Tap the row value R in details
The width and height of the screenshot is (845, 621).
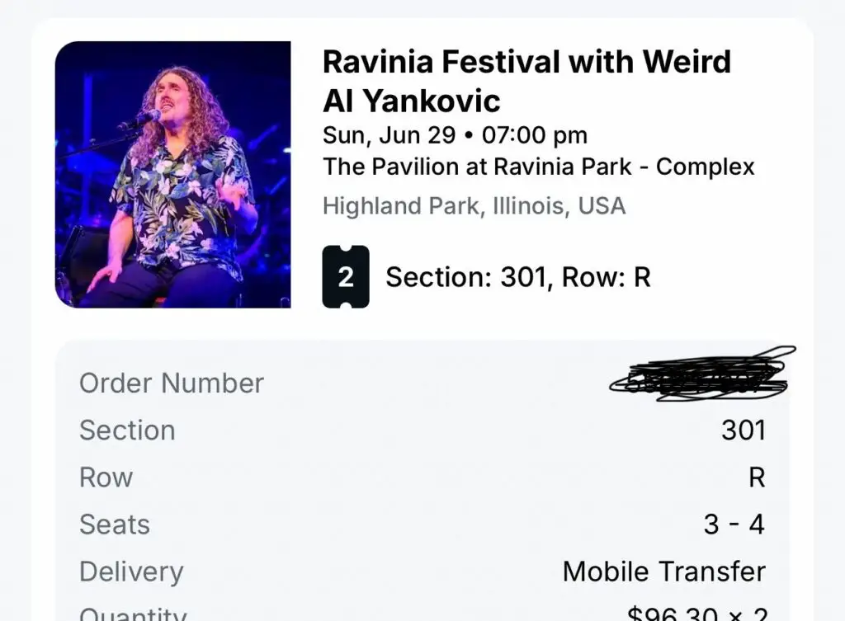click(757, 478)
